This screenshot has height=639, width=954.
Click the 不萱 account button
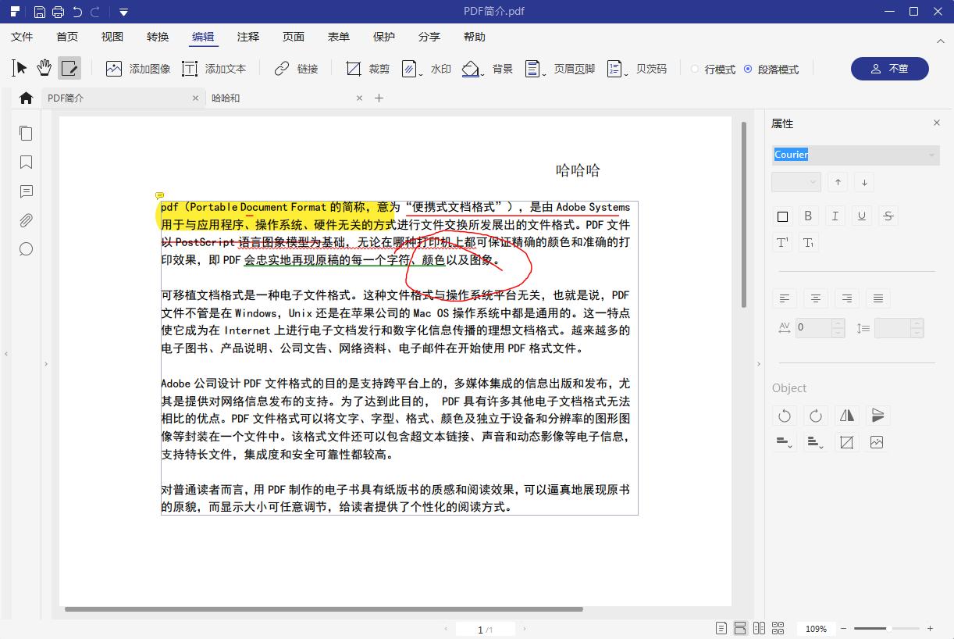coord(889,69)
